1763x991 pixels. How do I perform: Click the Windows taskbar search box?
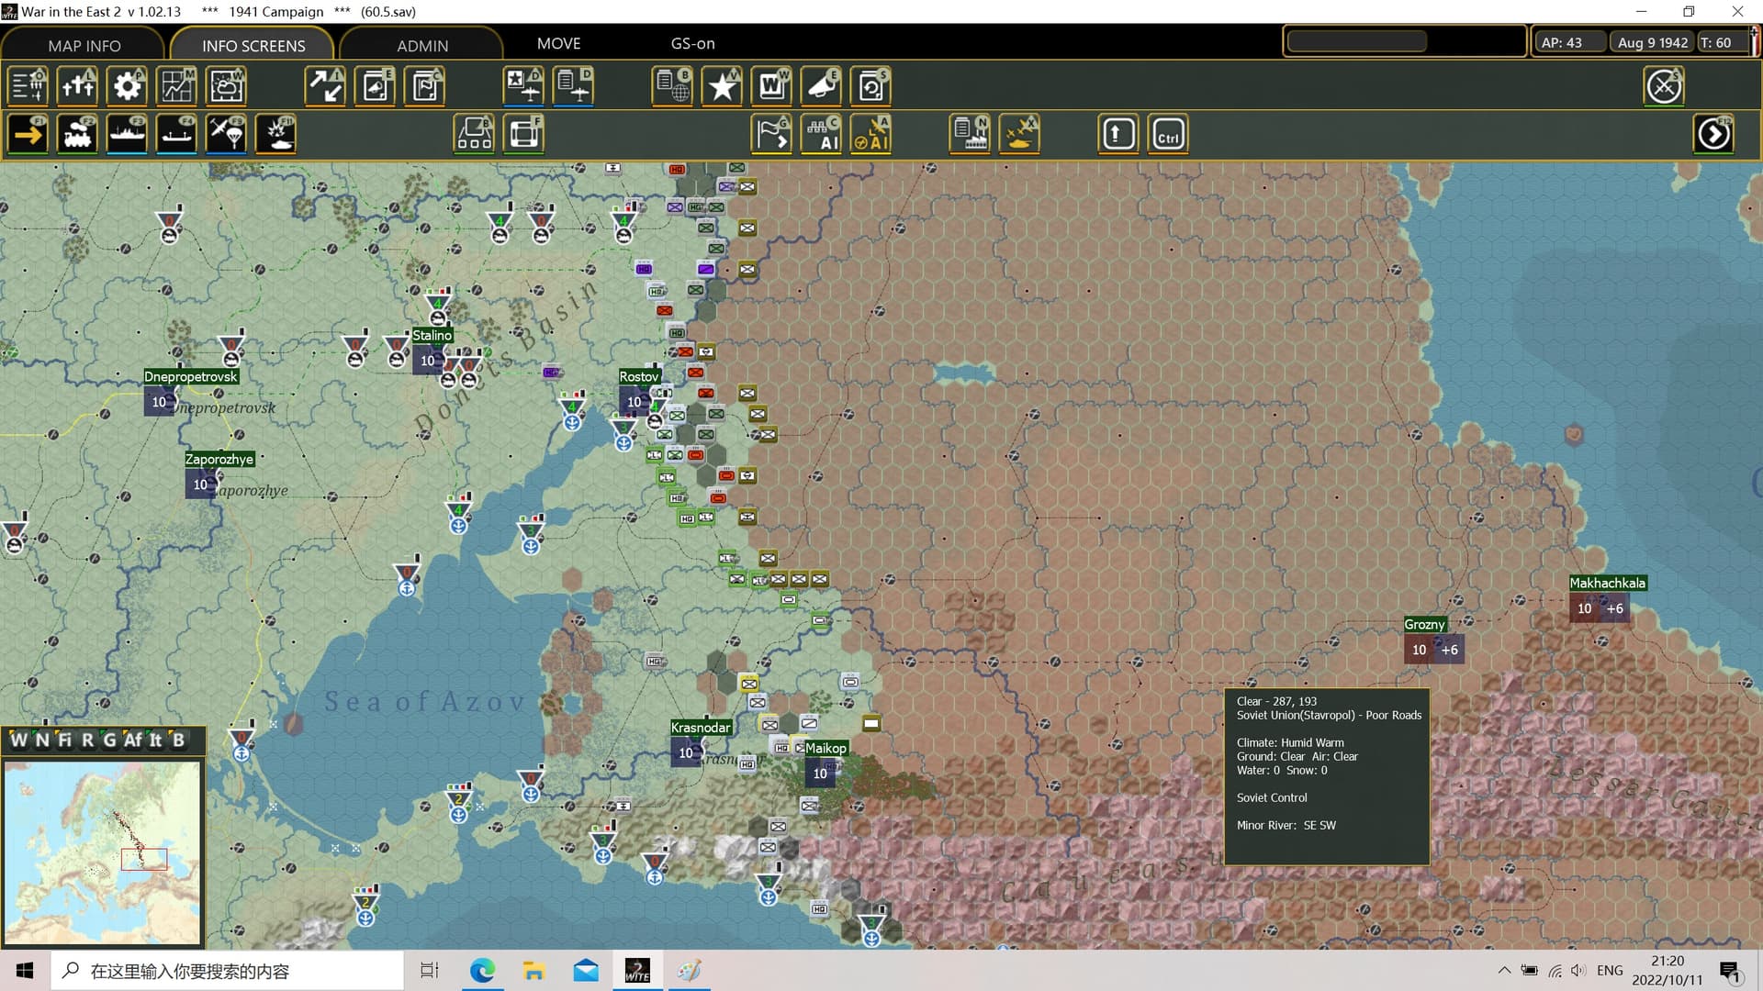226,971
